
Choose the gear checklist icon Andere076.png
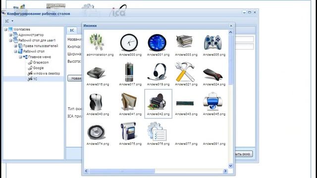point(157,132)
